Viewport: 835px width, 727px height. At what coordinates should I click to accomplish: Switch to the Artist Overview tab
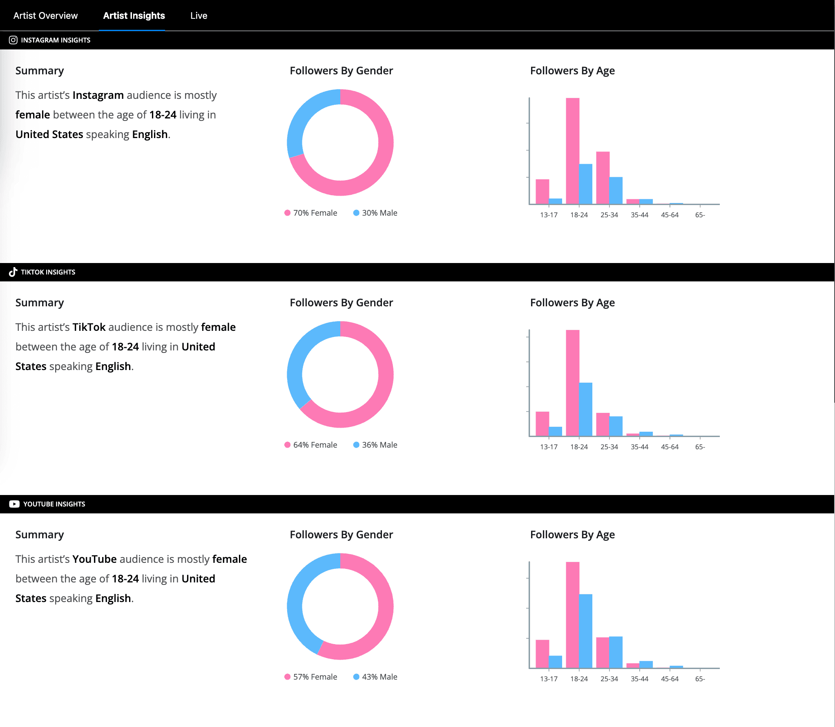tap(45, 16)
